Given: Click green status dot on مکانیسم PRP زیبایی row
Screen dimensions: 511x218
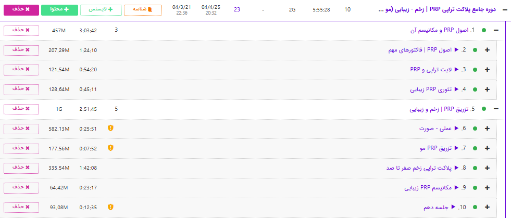Looking at the screenshot, I should 475,187.
